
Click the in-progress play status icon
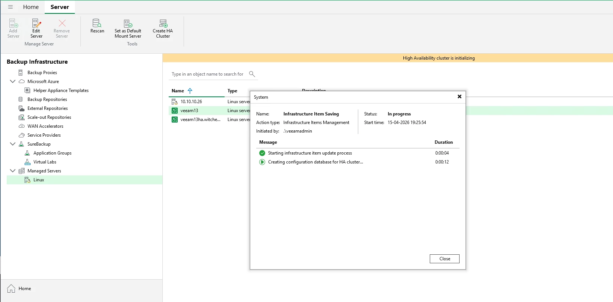(x=262, y=162)
